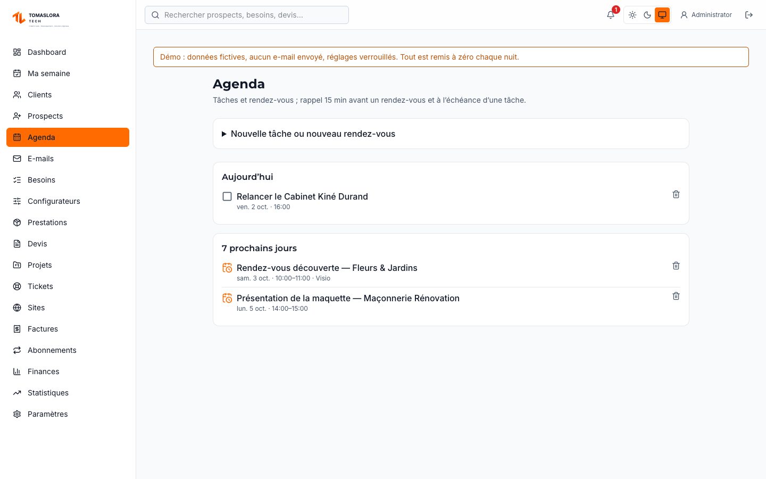Screen dimensions: 766x479
Task: Click the Maçonnerie Rénovation calendar-clock icon
Action: (227, 298)
